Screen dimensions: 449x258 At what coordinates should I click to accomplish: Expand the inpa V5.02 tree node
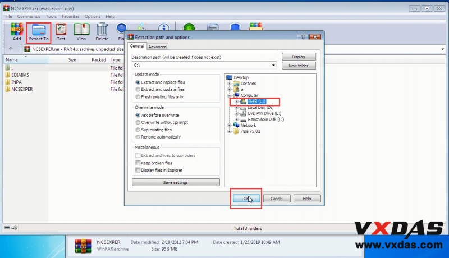point(230,131)
